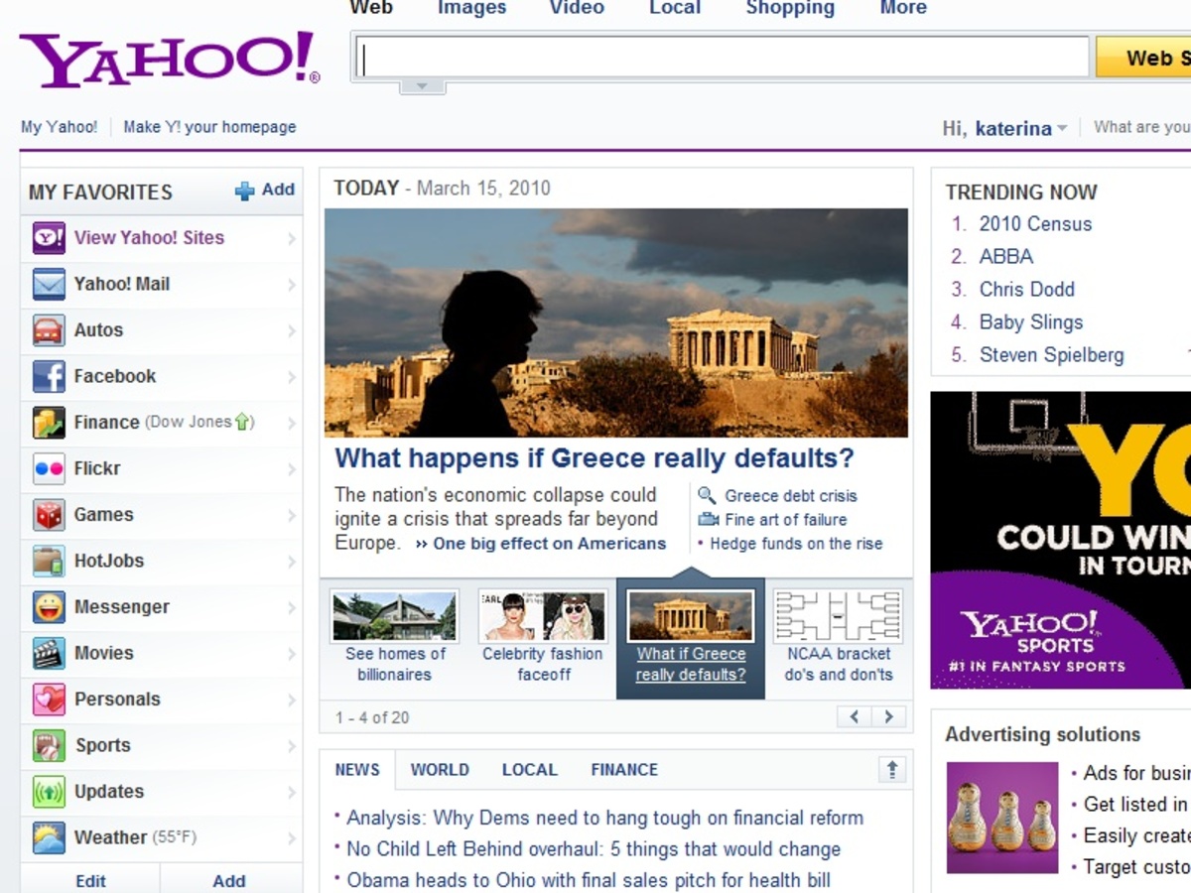
Task: Open the Yahoo! Mail envelope icon
Action: pos(47,284)
